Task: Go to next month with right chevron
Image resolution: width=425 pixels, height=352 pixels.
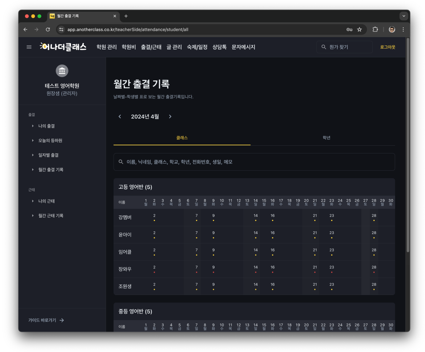Action: 170,116
